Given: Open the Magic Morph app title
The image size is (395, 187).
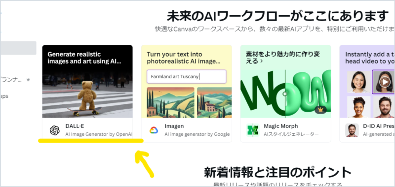Looking at the screenshot, I should pos(280,126).
